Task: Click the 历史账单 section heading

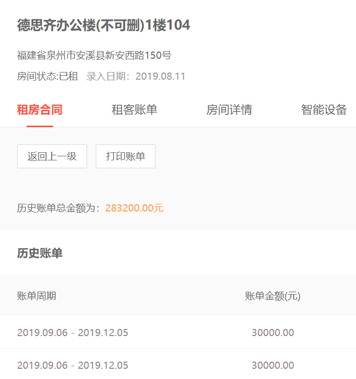Action: tap(40, 253)
